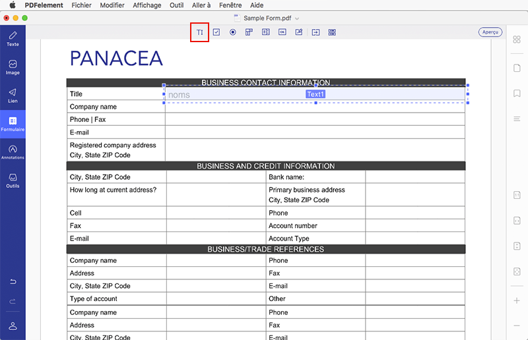Image resolution: width=528 pixels, height=340 pixels.
Task: Click the fit height icon
Action: click(517, 246)
